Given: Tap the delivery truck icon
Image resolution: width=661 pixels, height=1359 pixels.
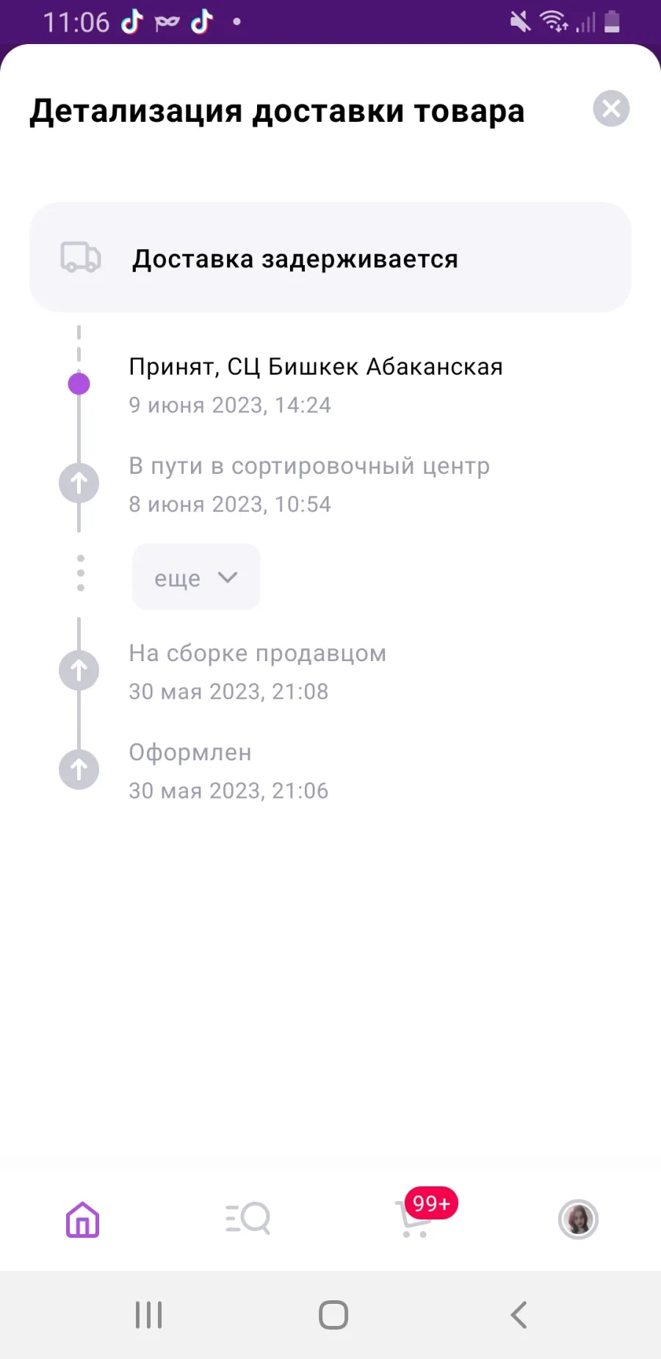Looking at the screenshot, I should (81, 257).
